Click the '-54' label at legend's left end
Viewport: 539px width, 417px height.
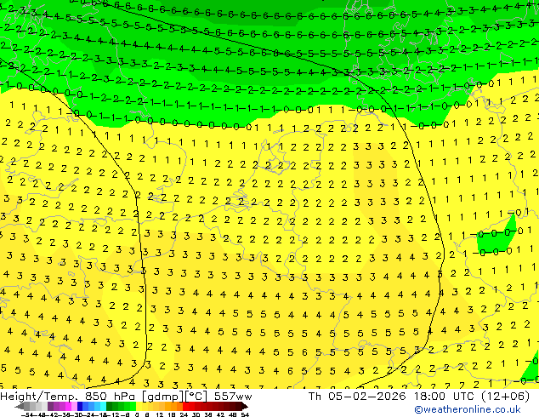pyautogui.click(x=27, y=414)
